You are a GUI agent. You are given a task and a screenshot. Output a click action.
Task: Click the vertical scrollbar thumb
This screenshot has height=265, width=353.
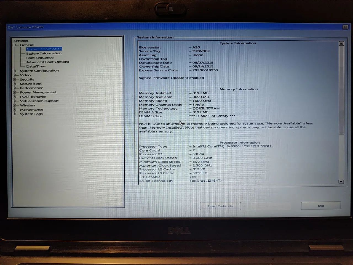(x=341, y=90)
